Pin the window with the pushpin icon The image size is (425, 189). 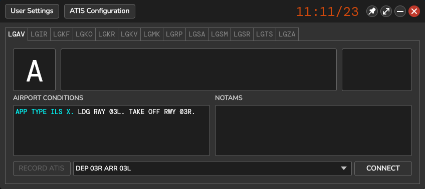372,11
